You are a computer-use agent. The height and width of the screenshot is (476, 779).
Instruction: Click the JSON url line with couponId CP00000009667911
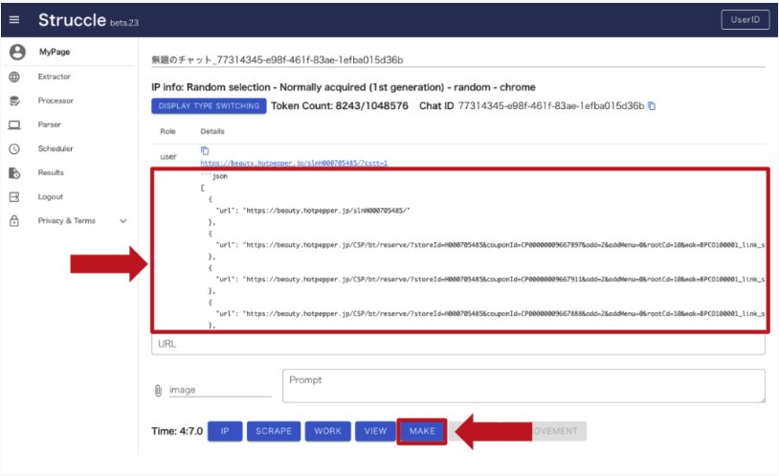(490, 279)
